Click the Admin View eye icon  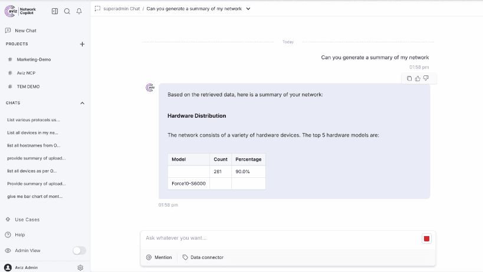(x=8, y=251)
